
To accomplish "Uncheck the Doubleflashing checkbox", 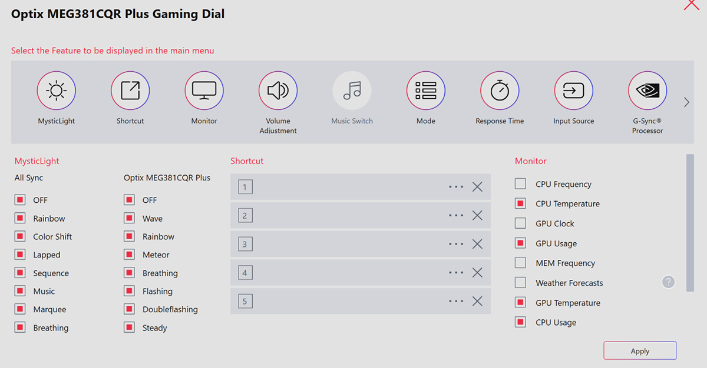I will 129,309.
